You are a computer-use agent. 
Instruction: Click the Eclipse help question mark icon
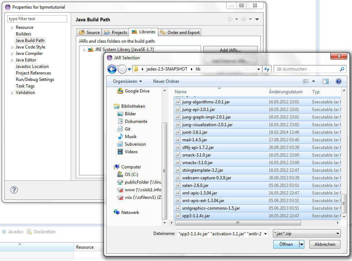(x=14, y=190)
